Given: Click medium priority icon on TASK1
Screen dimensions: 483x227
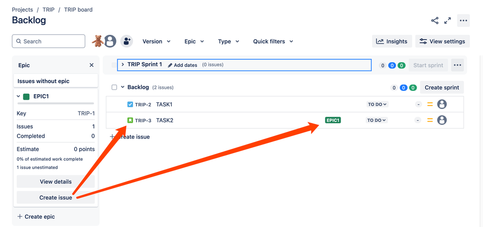Looking at the screenshot, I should coord(430,104).
